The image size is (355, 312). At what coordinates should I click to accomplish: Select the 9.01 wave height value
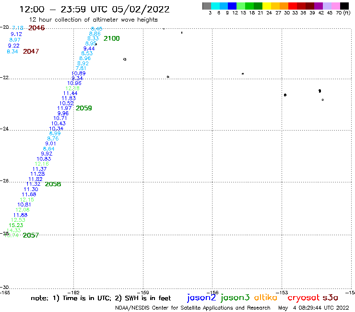point(50,144)
